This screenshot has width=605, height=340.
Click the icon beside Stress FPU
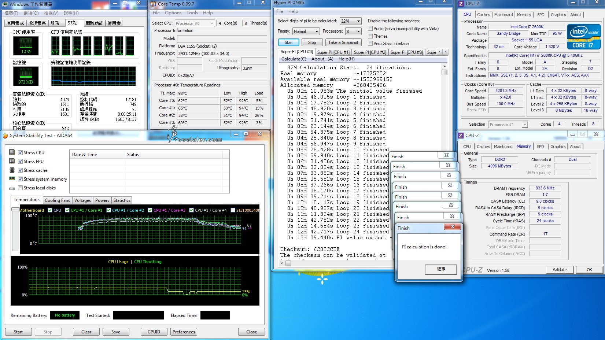[x=12, y=161]
